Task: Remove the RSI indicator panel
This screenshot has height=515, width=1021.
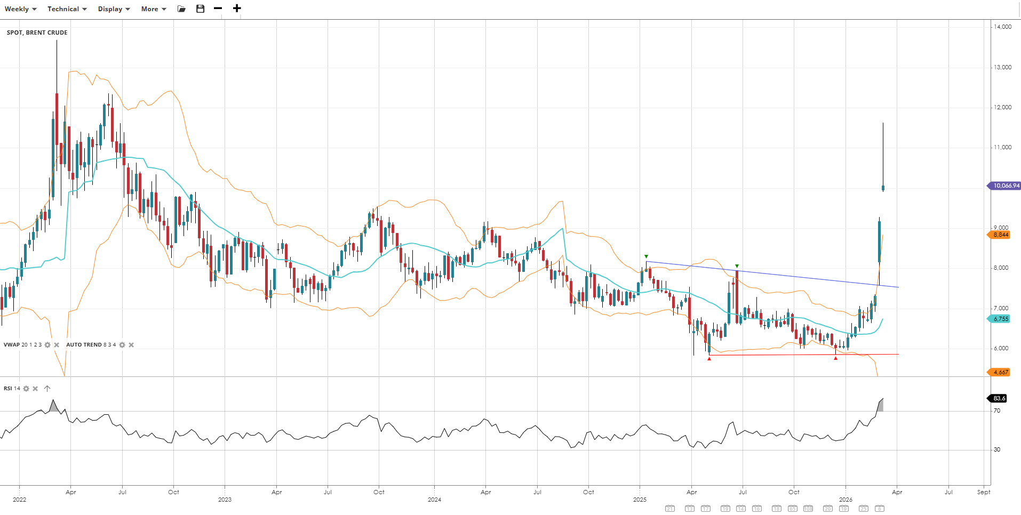Action: (x=35, y=389)
